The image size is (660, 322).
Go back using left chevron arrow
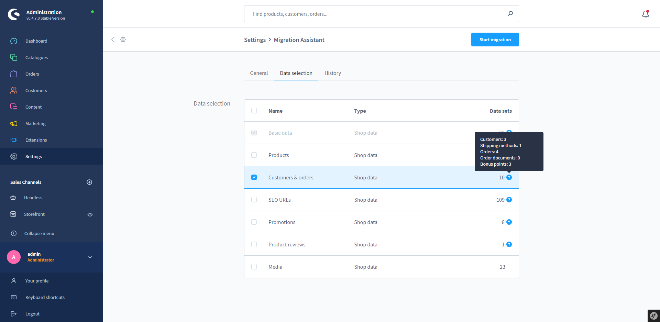pos(113,40)
